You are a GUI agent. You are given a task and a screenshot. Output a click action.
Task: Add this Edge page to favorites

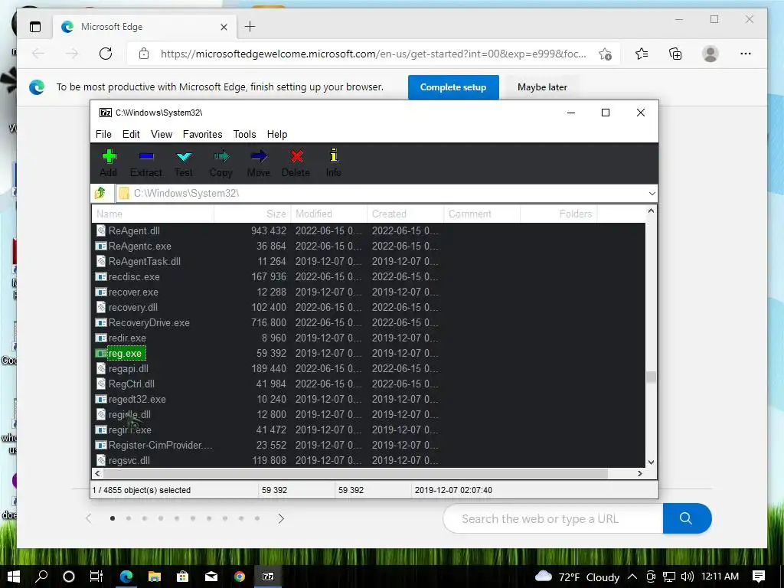[x=605, y=54]
